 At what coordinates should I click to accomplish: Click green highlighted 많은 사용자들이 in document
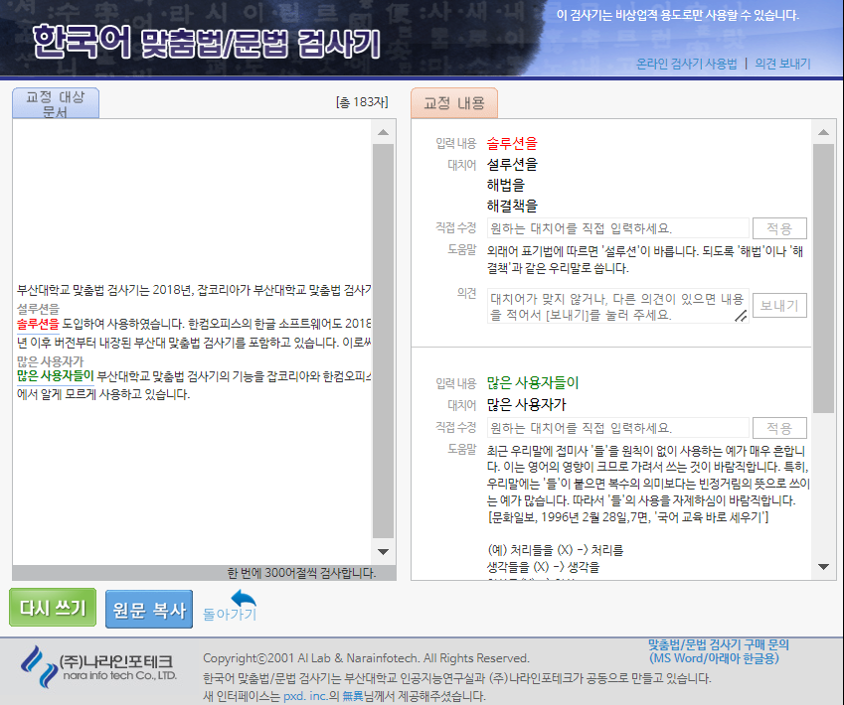click(56, 376)
